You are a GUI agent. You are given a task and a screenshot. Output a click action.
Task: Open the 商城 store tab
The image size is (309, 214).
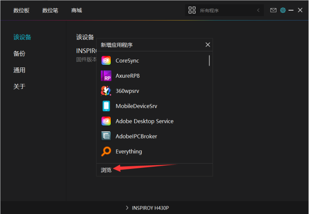pyautogui.click(x=76, y=10)
